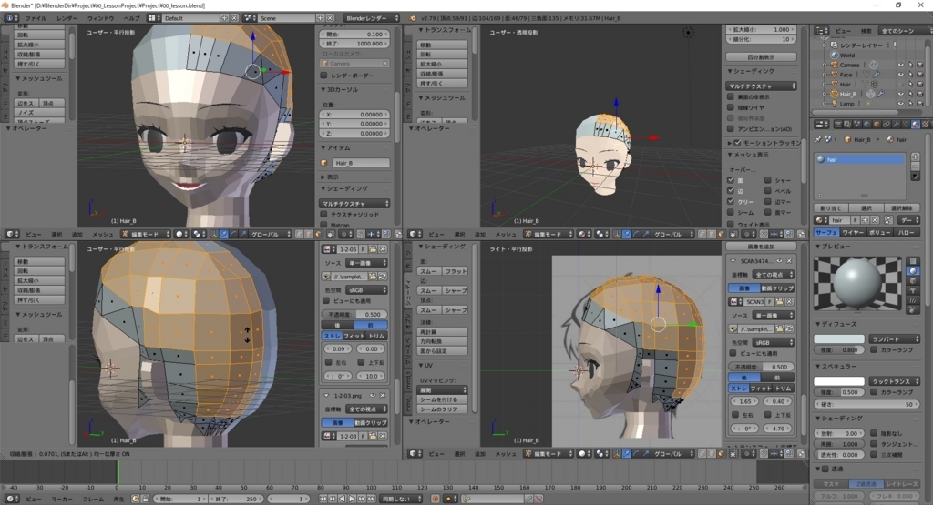
Task: Open the World properties tab icon
Action: tap(866, 125)
